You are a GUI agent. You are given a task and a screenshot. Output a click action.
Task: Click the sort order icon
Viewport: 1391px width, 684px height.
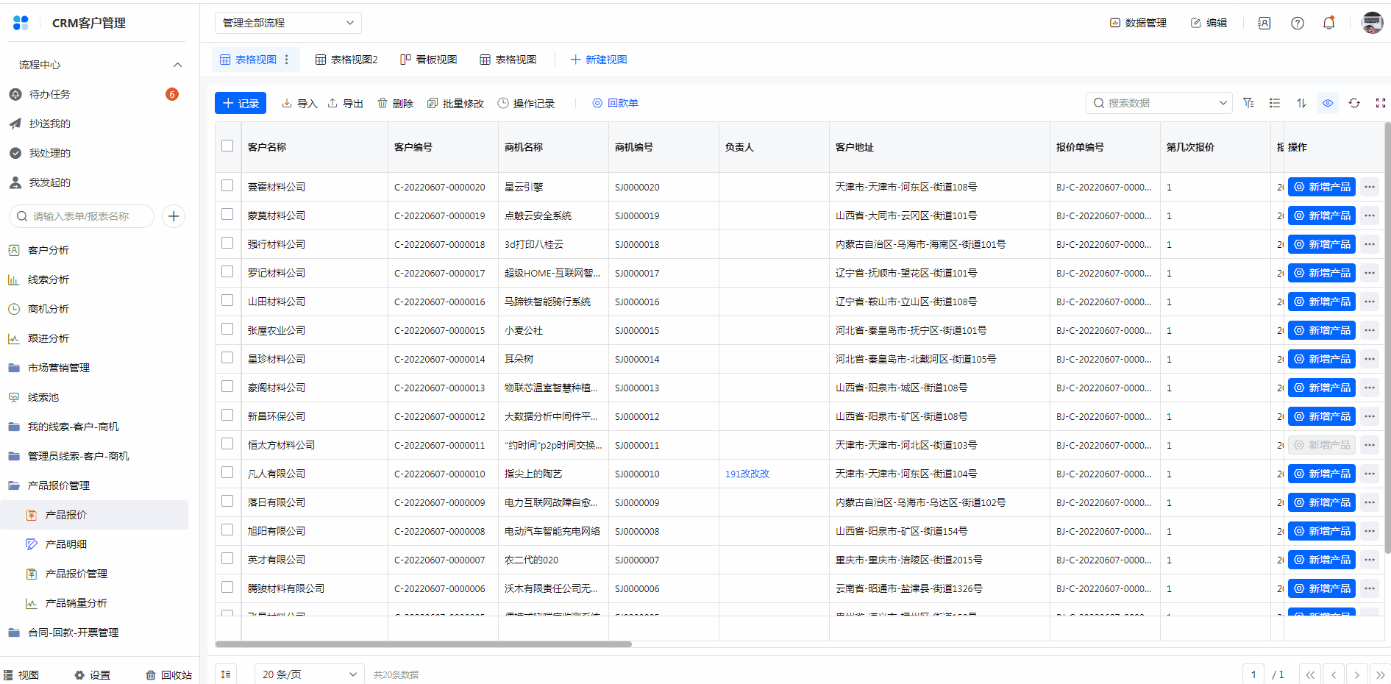coord(1301,103)
